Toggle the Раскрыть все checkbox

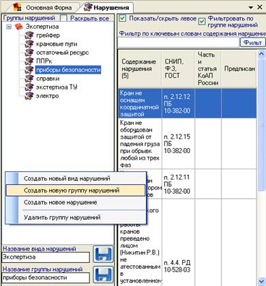coord(64,18)
